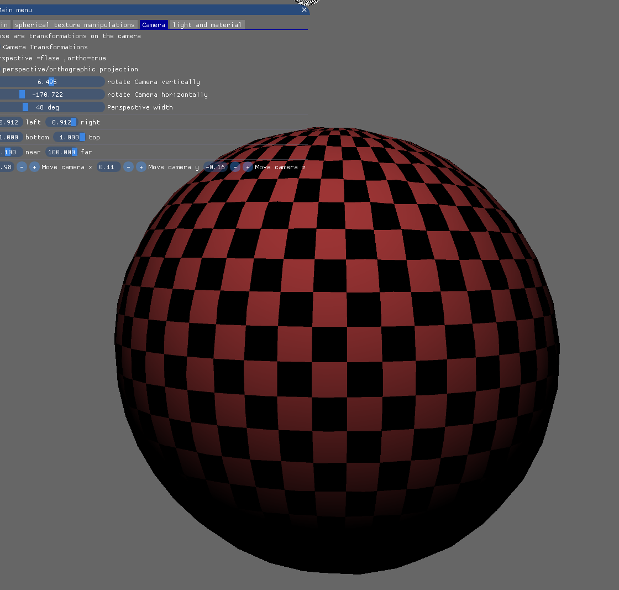
Task: Select the Camera tab
Action: (154, 24)
